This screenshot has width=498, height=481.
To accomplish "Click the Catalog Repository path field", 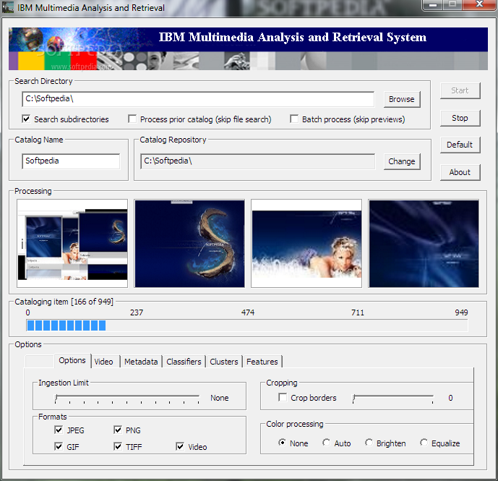I will point(257,161).
